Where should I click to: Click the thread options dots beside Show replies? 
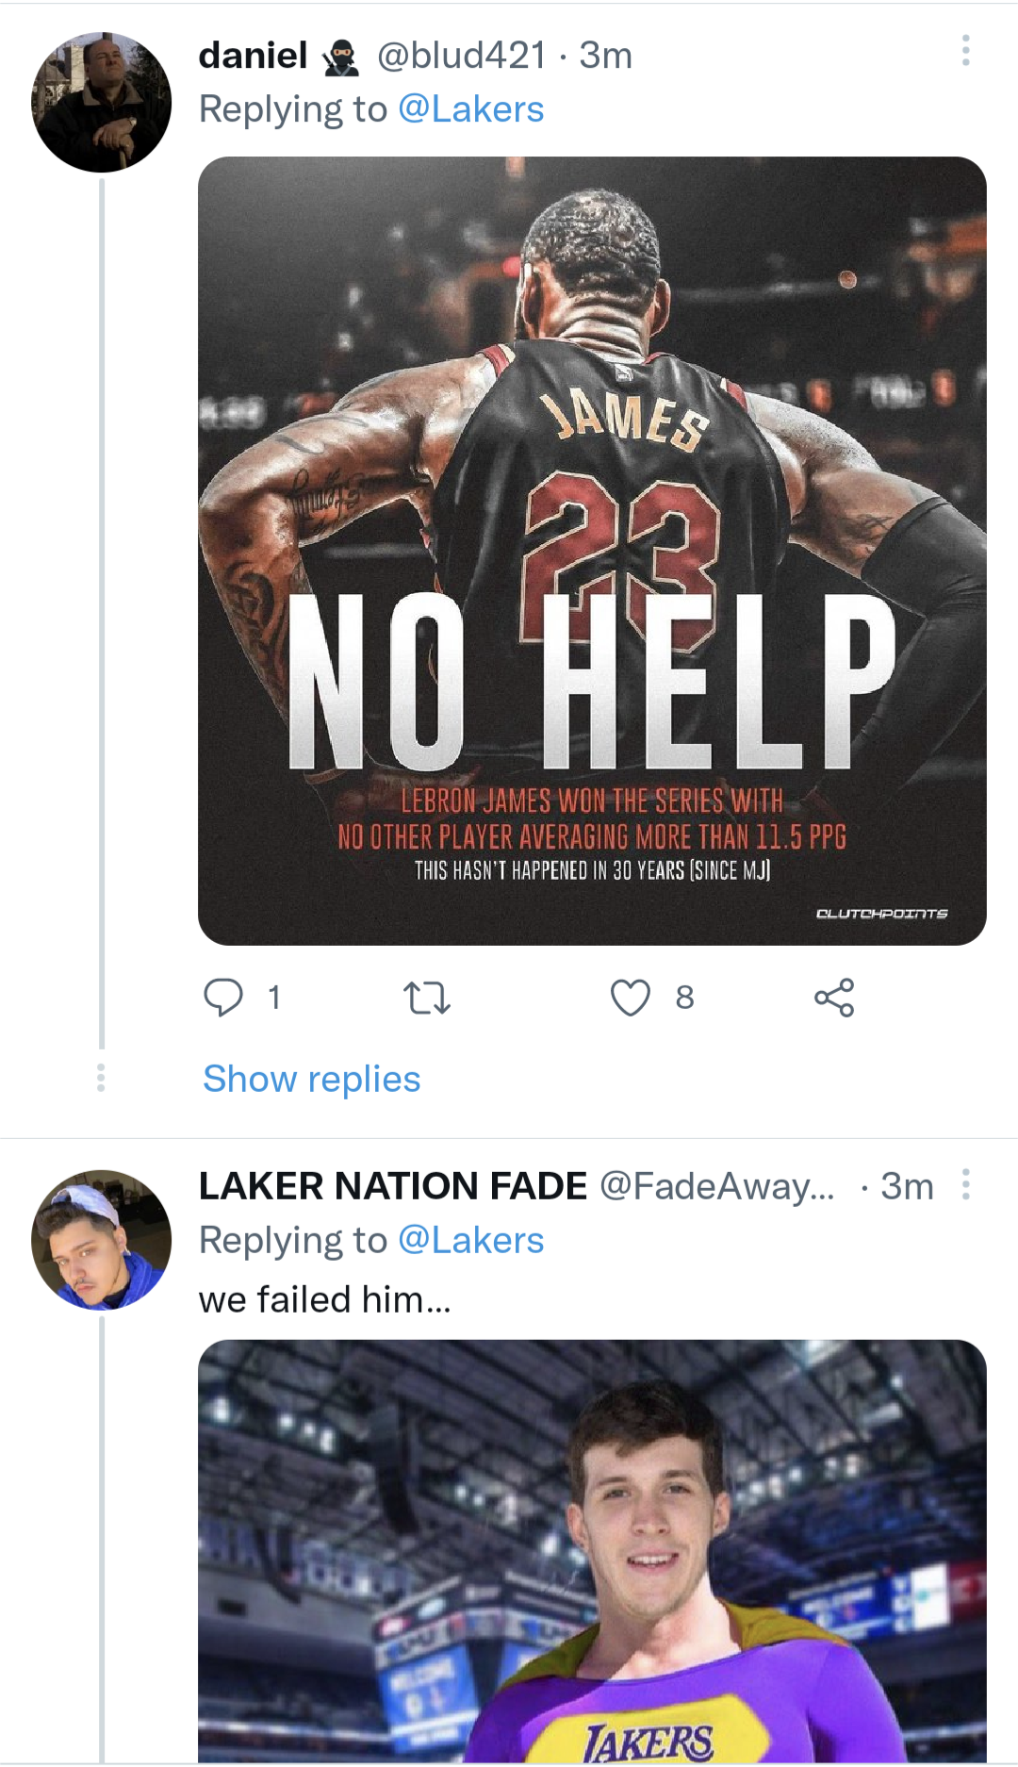click(x=101, y=1080)
